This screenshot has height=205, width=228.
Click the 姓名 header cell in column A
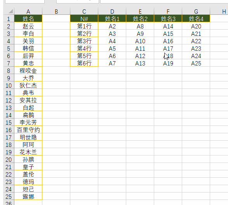[28, 19]
